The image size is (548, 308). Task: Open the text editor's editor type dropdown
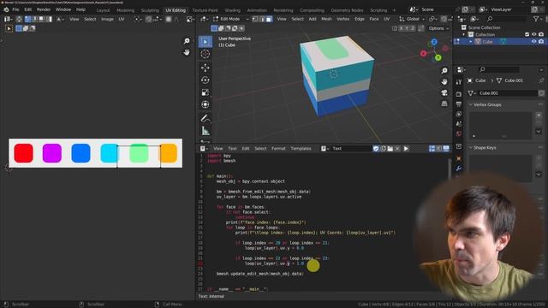(204, 149)
